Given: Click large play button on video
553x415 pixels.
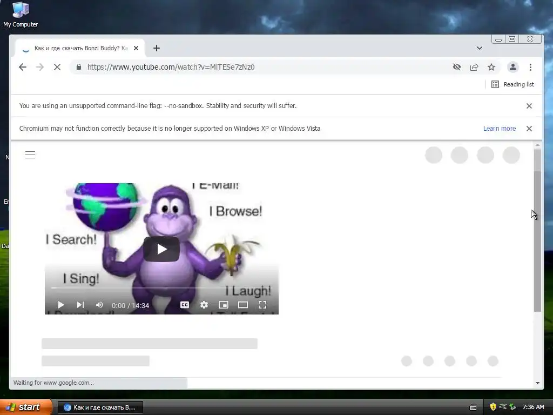Looking at the screenshot, I should click(x=161, y=249).
